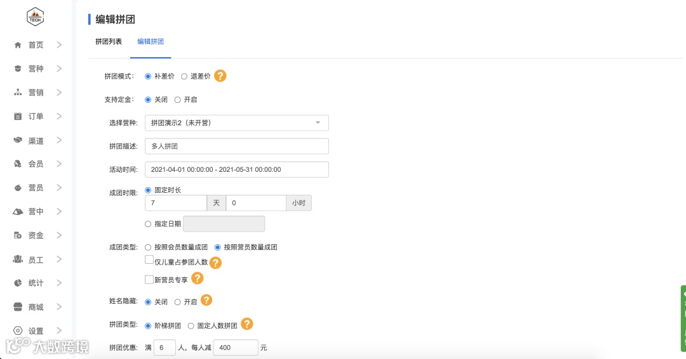Image resolution: width=686 pixels, height=359 pixels.
Task: Click the 统计 pie chart icon
Action: point(18,283)
